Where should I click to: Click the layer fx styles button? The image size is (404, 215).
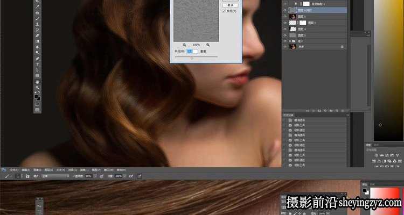(314, 111)
